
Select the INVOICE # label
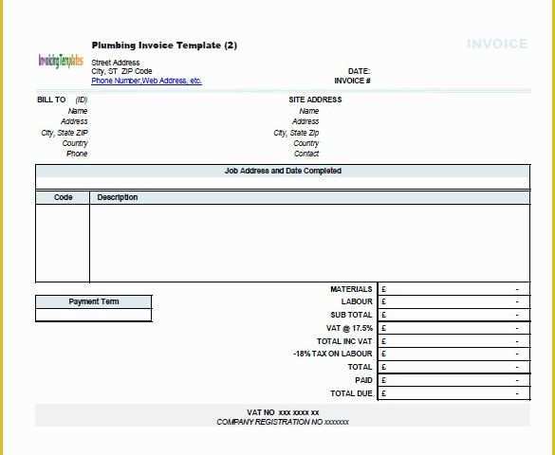(352, 81)
